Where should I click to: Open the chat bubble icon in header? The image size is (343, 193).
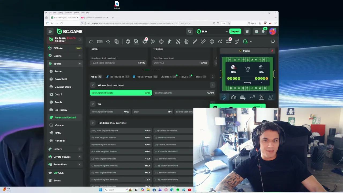click(x=256, y=32)
